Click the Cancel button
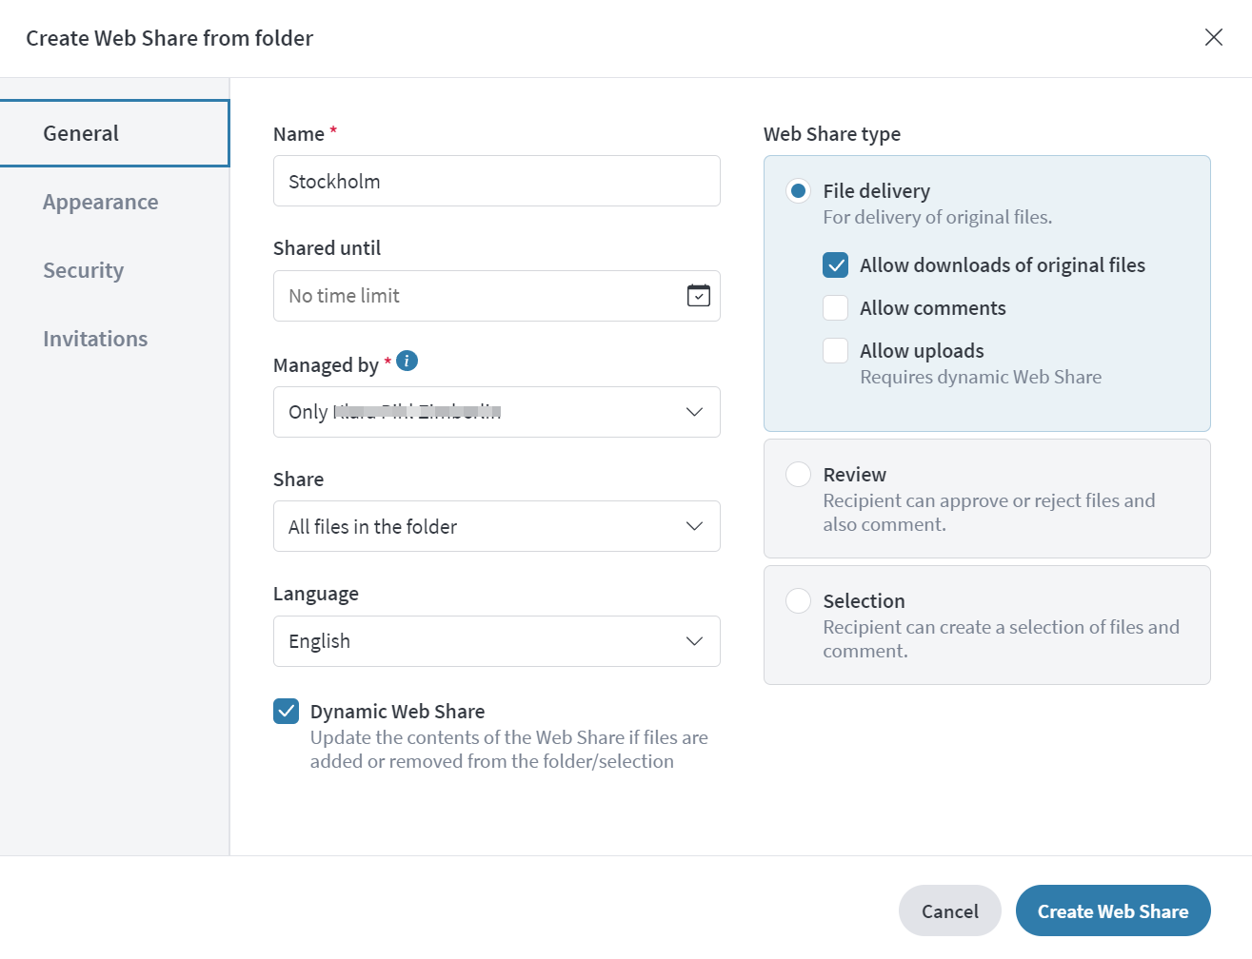Image resolution: width=1252 pixels, height=959 pixels. coord(949,911)
